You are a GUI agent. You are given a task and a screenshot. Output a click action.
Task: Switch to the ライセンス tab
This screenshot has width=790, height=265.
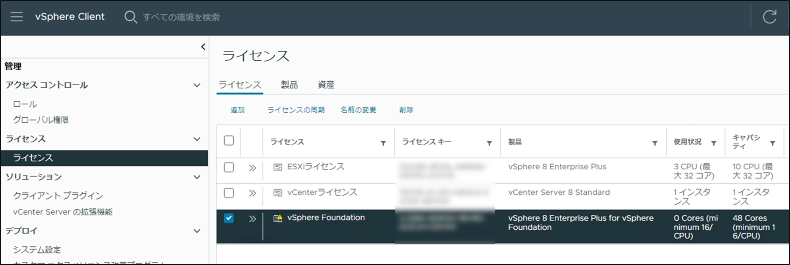240,84
